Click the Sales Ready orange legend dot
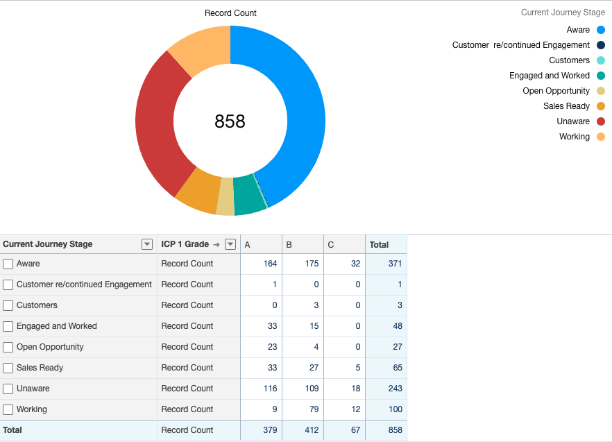The image size is (612, 442). click(601, 106)
